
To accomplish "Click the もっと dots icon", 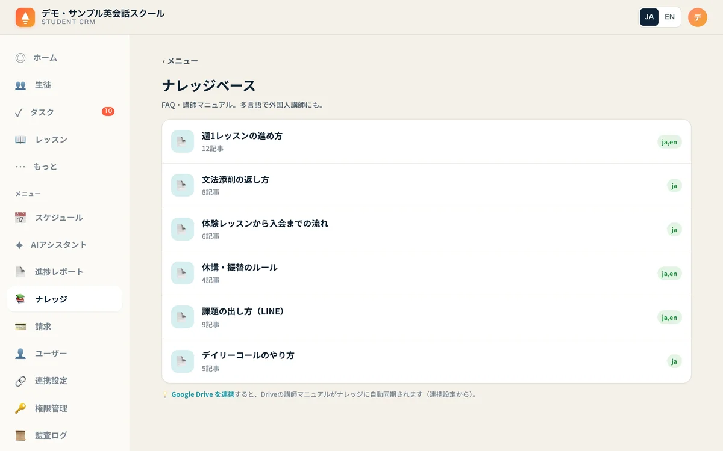I will pyautogui.click(x=20, y=167).
